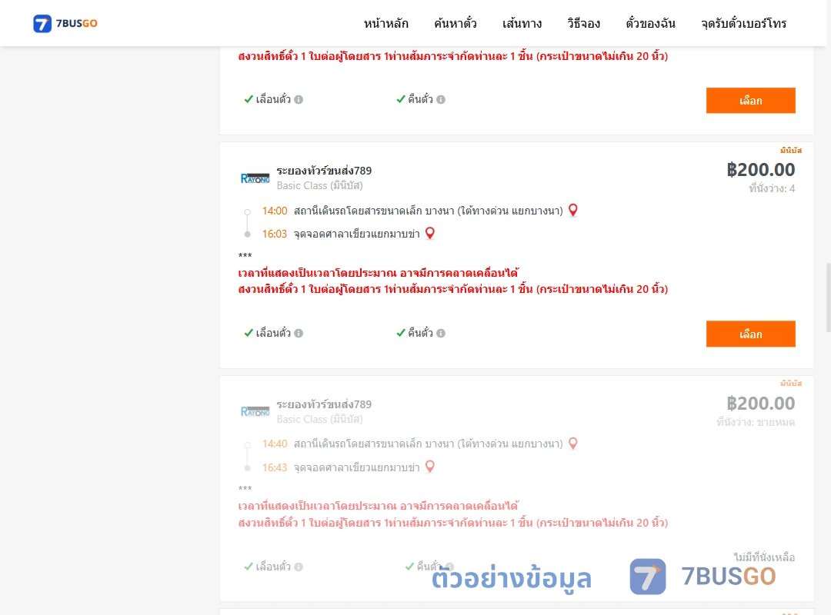The image size is (831, 615).
Task: Open the หน้าหลัก menu item
Action: click(385, 23)
